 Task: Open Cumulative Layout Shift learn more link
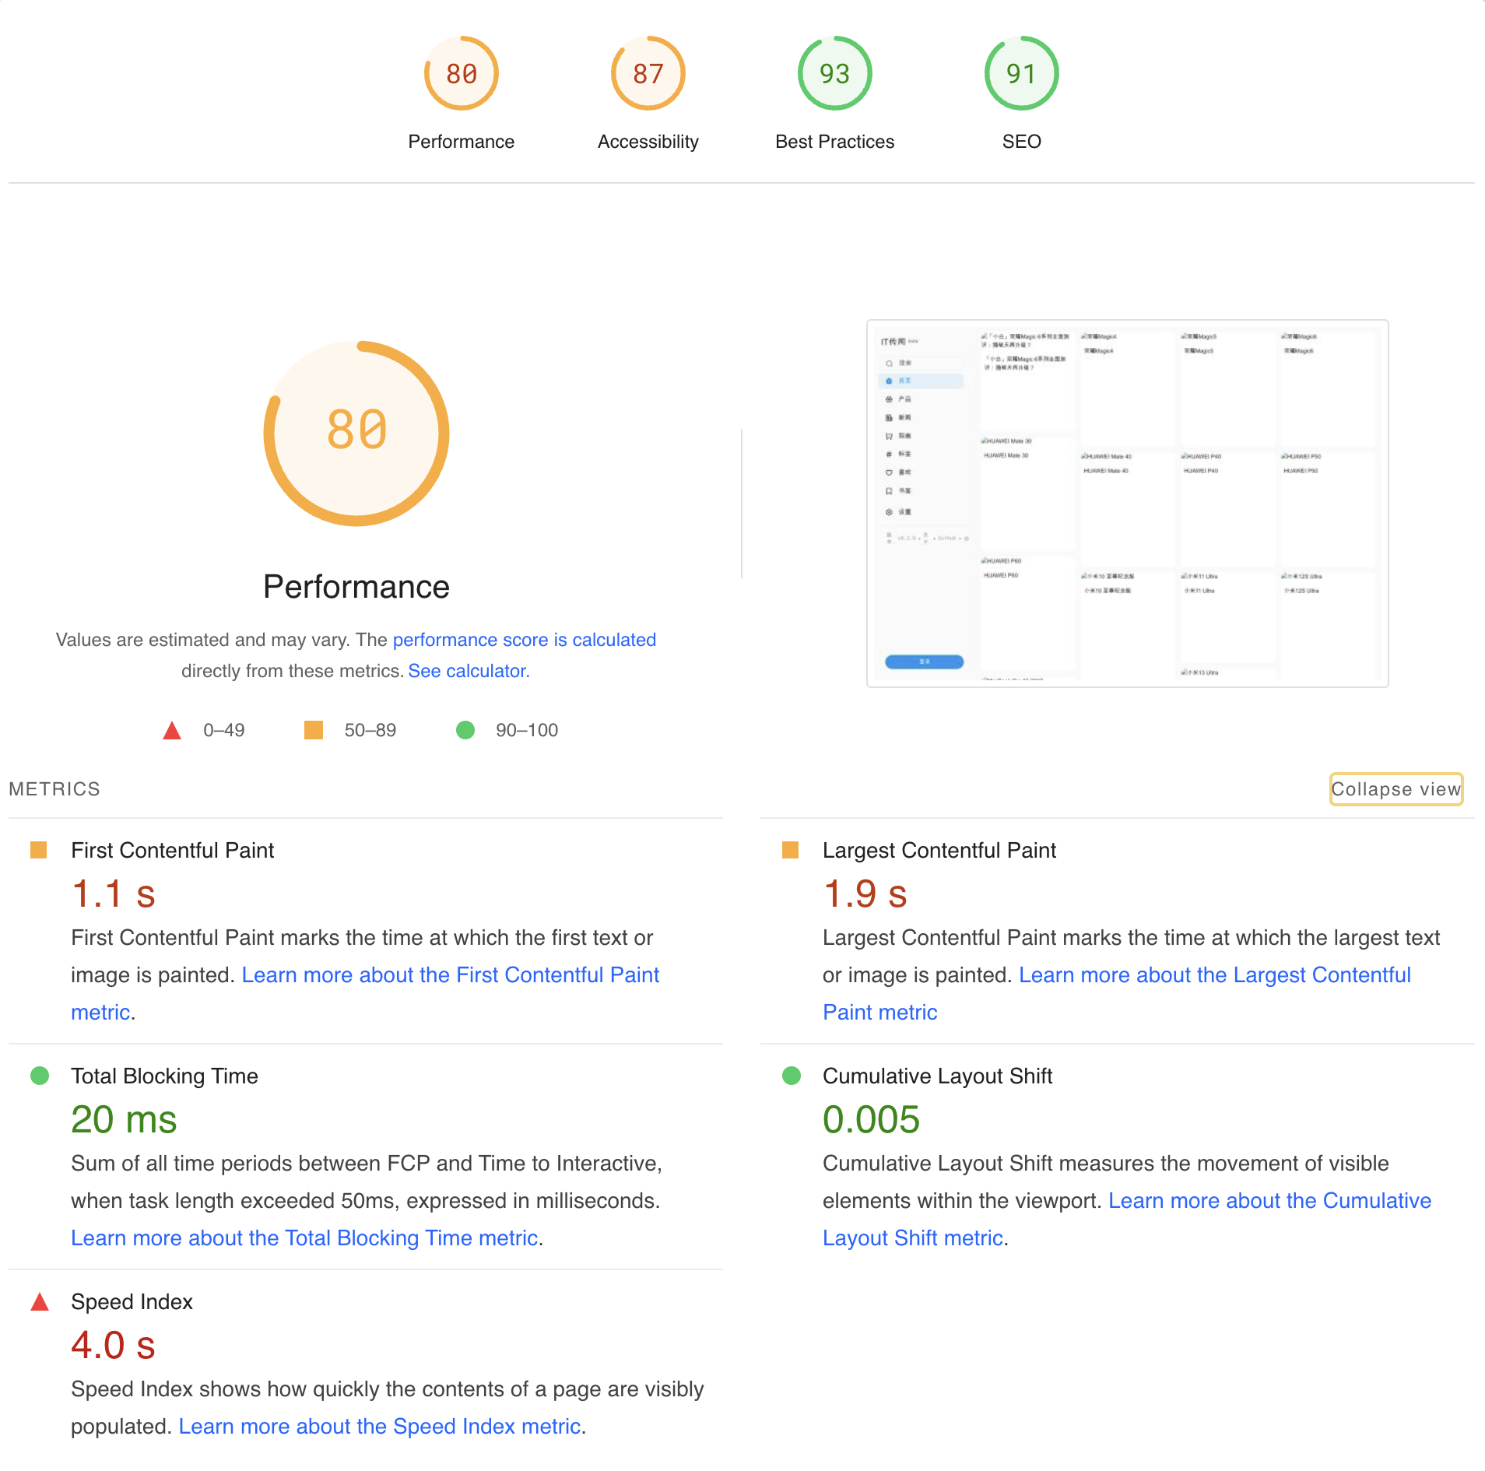point(1269,1201)
